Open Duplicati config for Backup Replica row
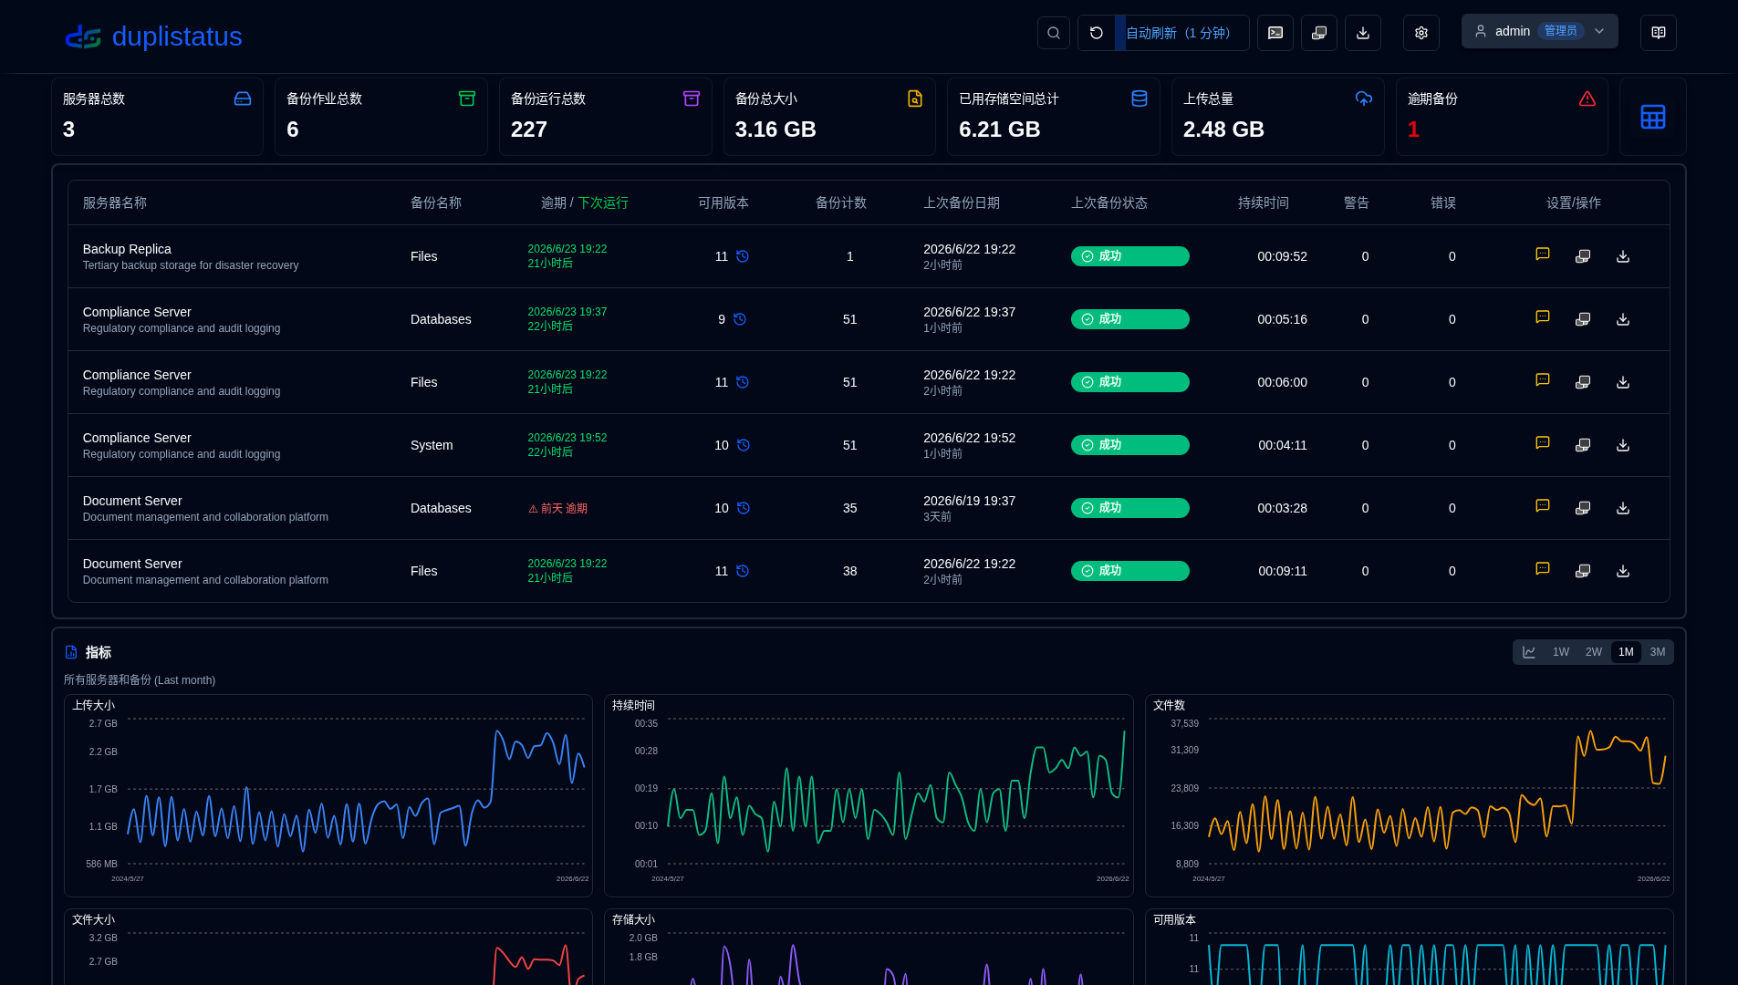The width and height of the screenshot is (1738, 985). click(x=1583, y=256)
